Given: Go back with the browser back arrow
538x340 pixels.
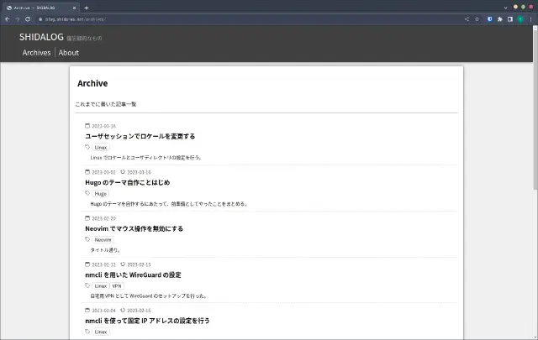Looking at the screenshot, I should [8, 19].
